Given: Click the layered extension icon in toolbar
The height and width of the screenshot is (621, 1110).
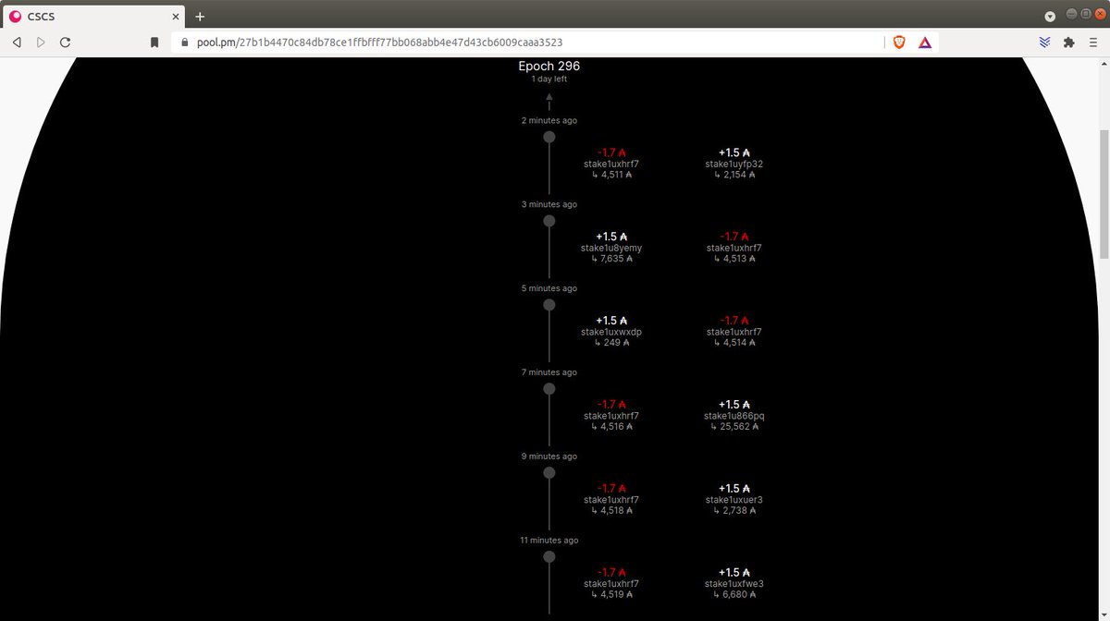Looking at the screenshot, I should (1045, 43).
